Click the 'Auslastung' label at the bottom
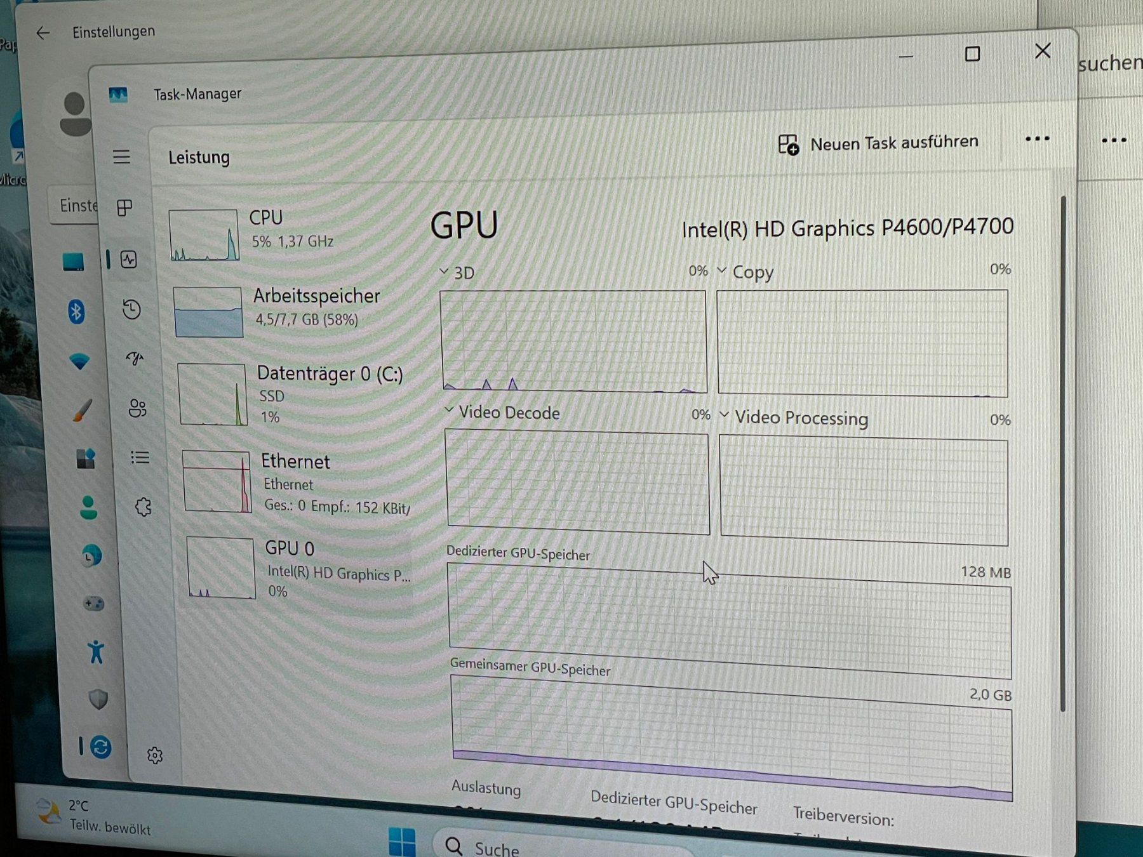 coord(486,788)
